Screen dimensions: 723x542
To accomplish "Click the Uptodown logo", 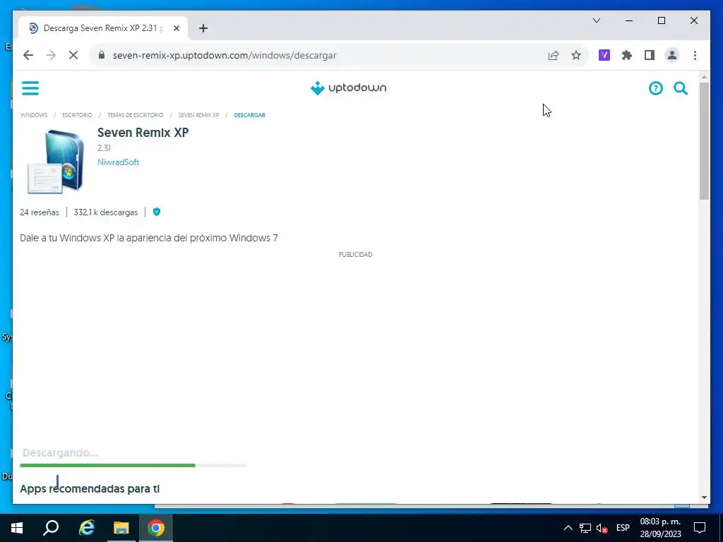I will pos(348,88).
